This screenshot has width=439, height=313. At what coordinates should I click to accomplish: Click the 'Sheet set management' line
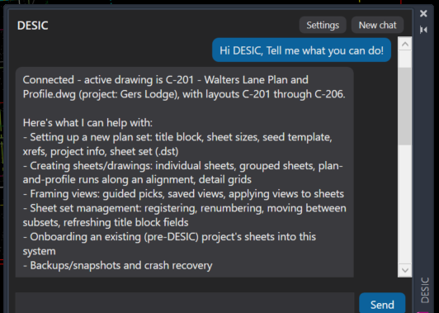185,208
